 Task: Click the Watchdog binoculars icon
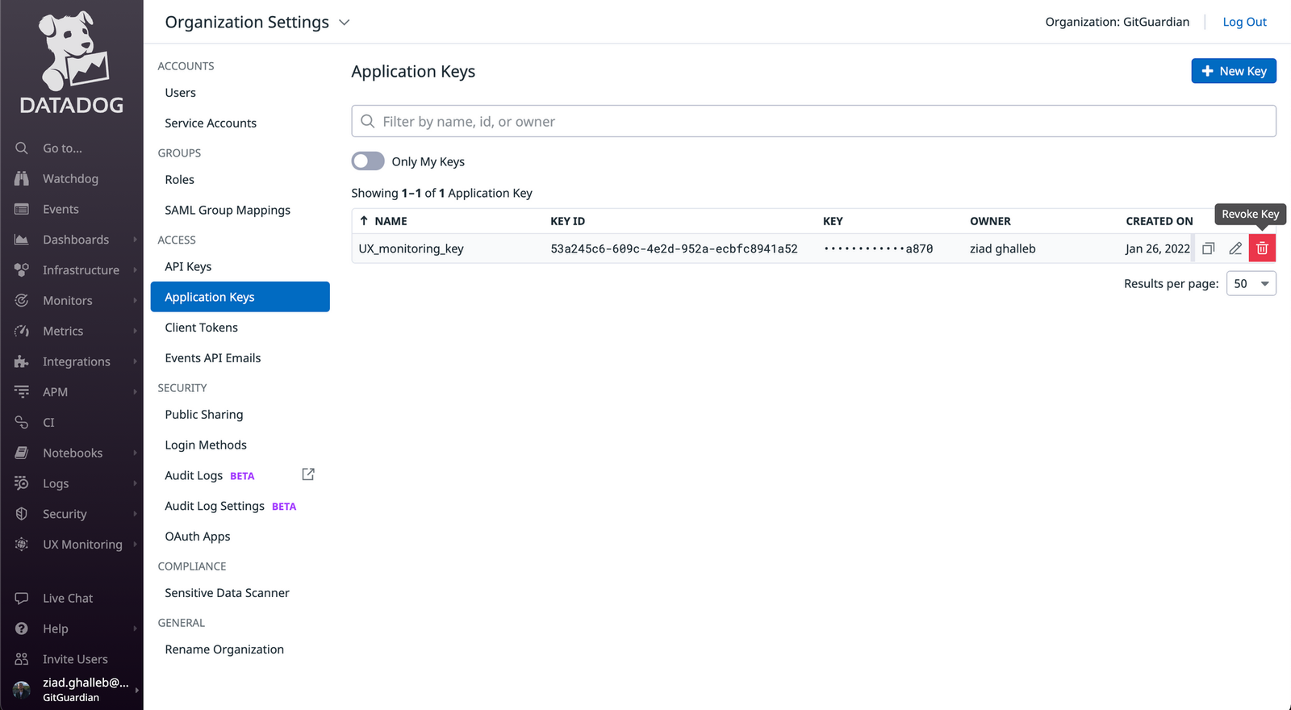[x=22, y=178]
